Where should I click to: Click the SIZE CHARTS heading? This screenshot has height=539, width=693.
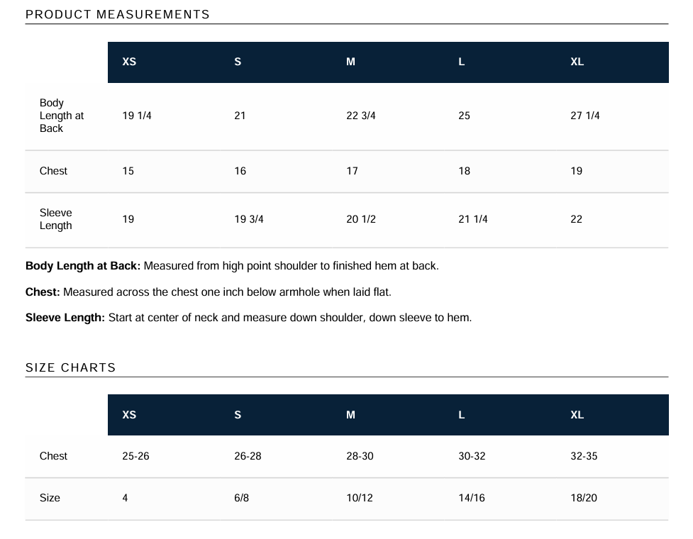[x=71, y=367]
